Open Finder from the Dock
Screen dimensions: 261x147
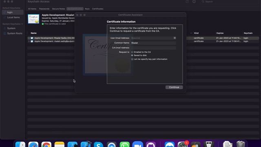point(20,144)
